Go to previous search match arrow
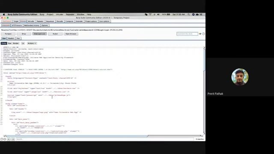This screenshot has height=154, width=274. pyautogui.click(x=9, y=139)
